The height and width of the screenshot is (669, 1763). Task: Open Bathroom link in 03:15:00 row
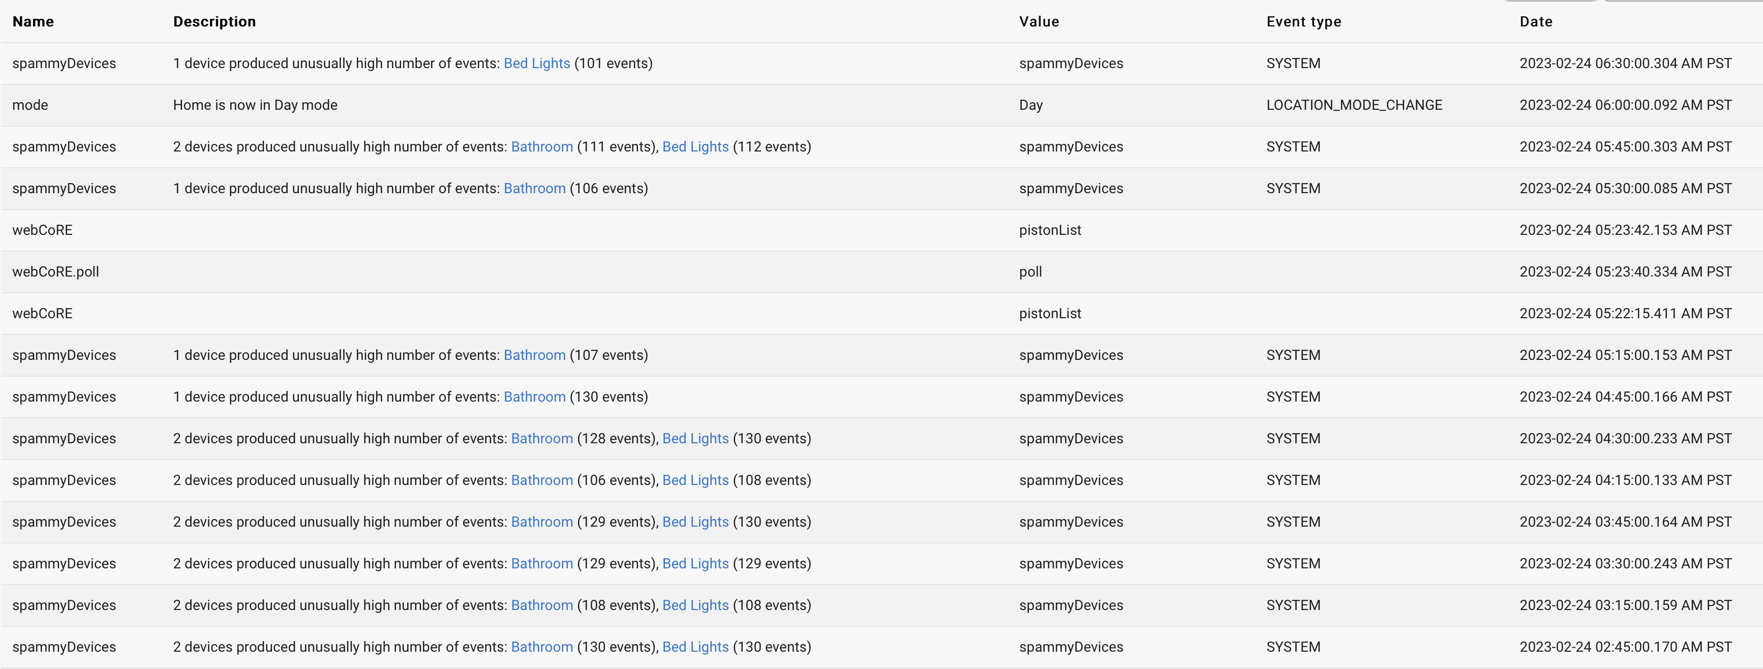[x=542, y=606]
